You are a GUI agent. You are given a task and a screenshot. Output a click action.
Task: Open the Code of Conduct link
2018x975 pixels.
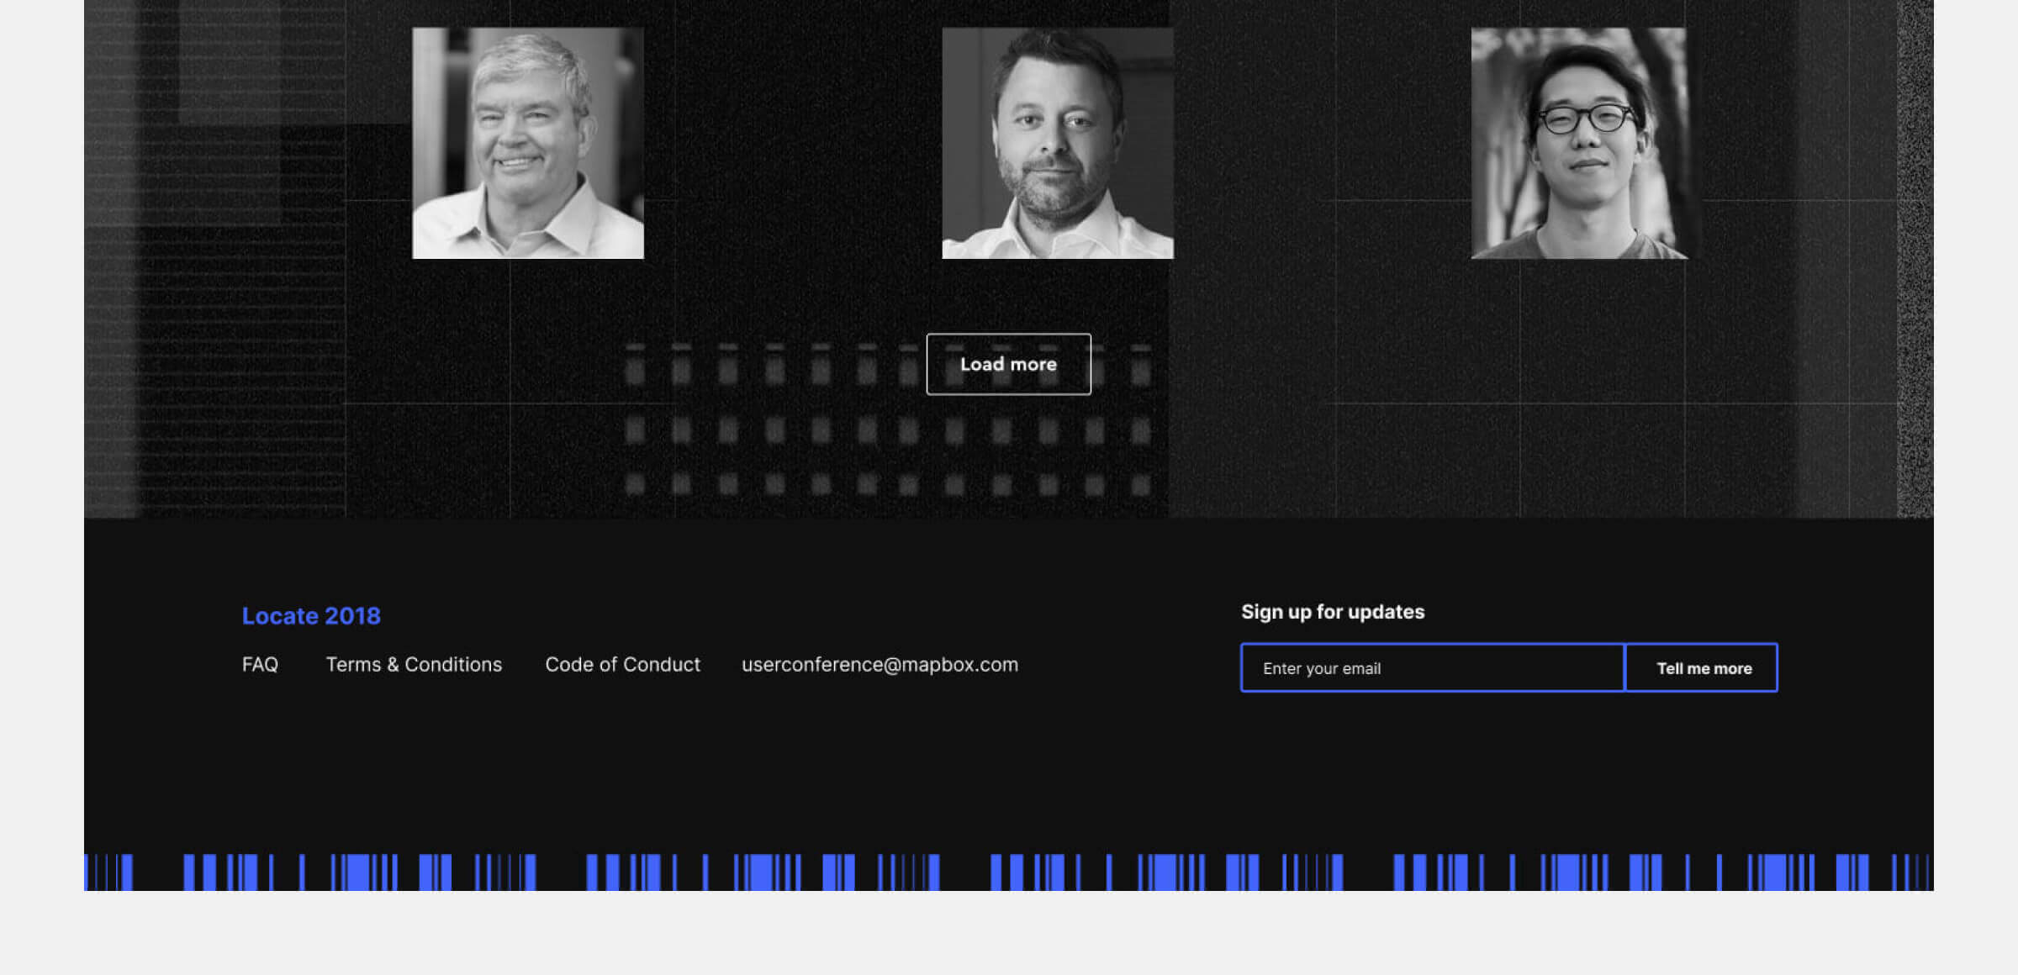coord(622,665)
